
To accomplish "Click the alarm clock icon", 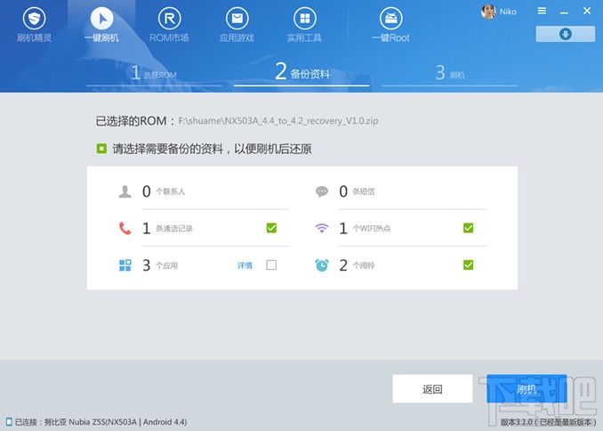I will pyautogui.click(x=322, y=265).
